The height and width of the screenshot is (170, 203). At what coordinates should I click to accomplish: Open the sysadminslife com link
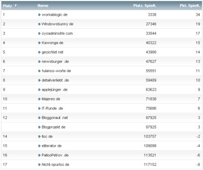(57, 33)
